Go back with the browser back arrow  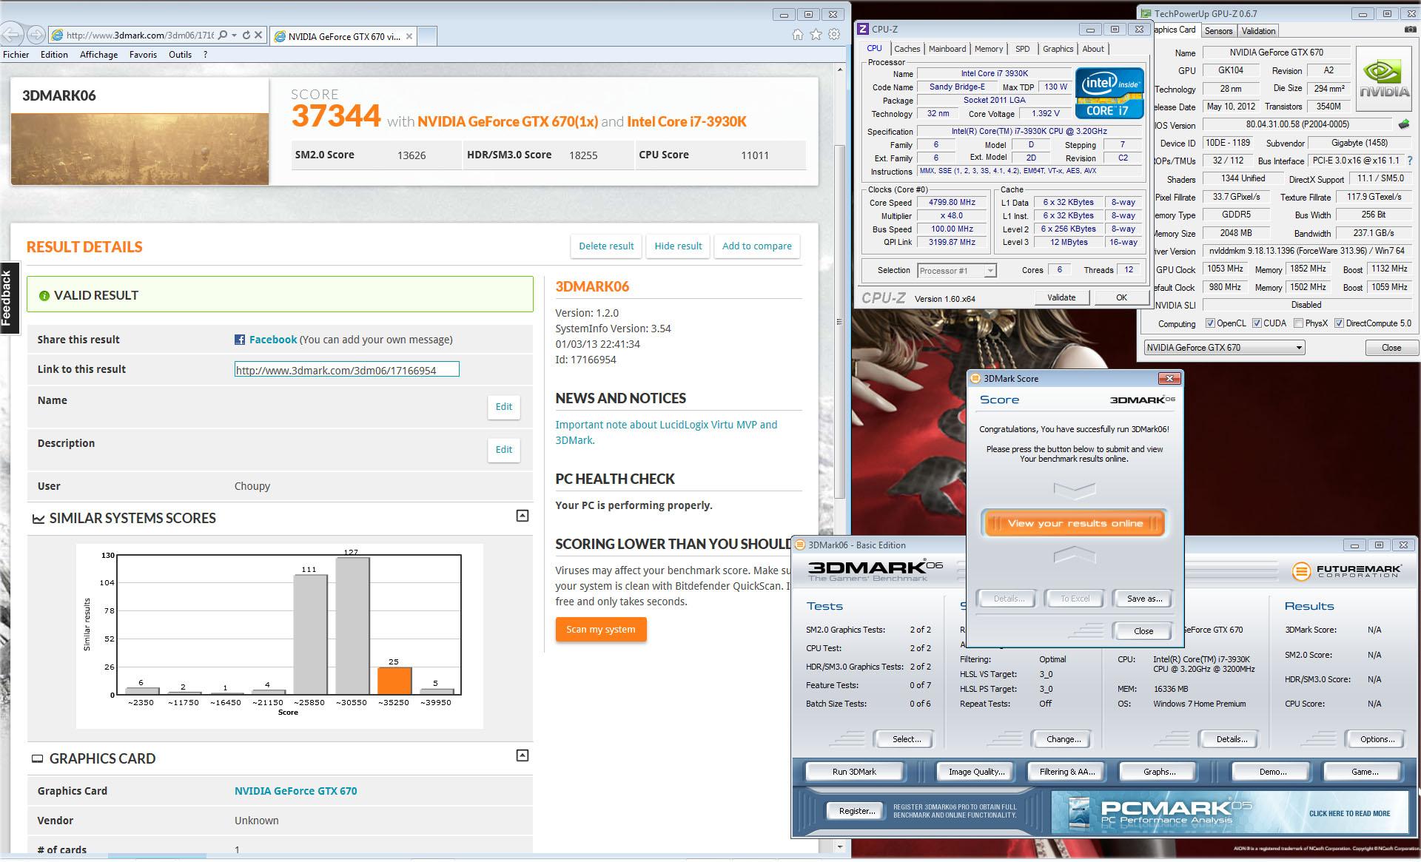[x=10, y=34]
